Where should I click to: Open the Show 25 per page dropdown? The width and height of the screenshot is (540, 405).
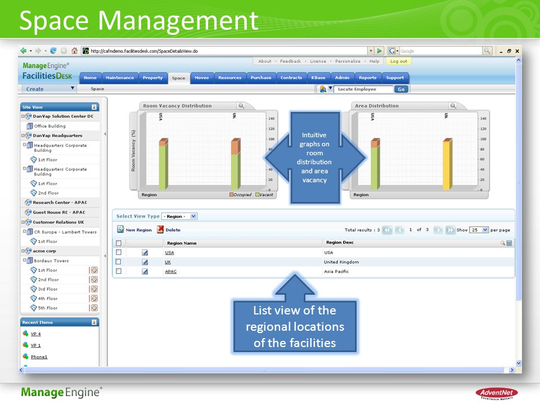coord(479,229)
